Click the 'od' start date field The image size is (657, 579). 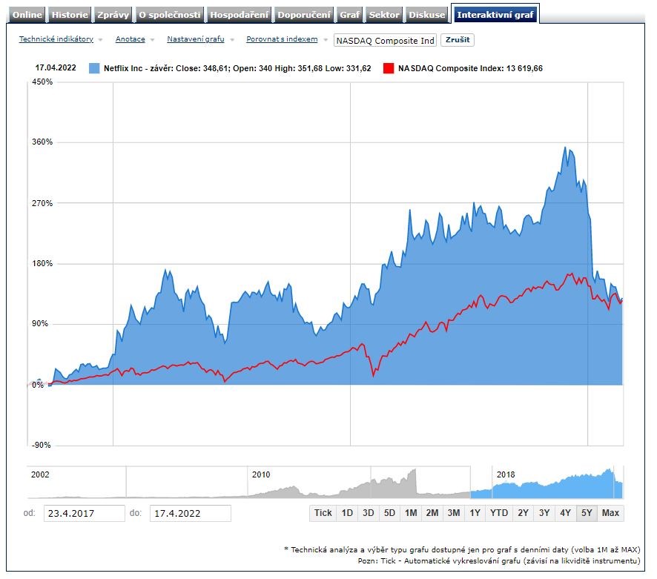point(83,513)
